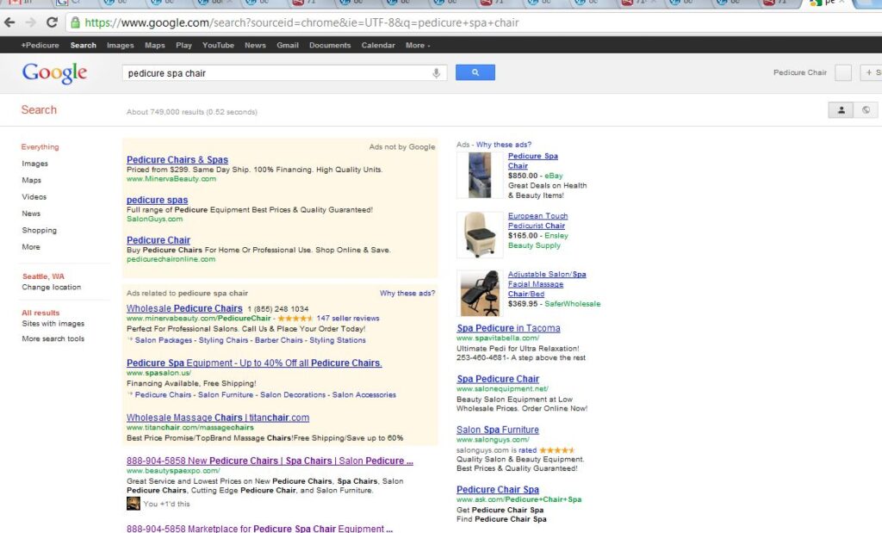Open Pedicure Chairs & Spas ad link
The height and width of the screenshot is (533, 882).
[x=177, y=159]
